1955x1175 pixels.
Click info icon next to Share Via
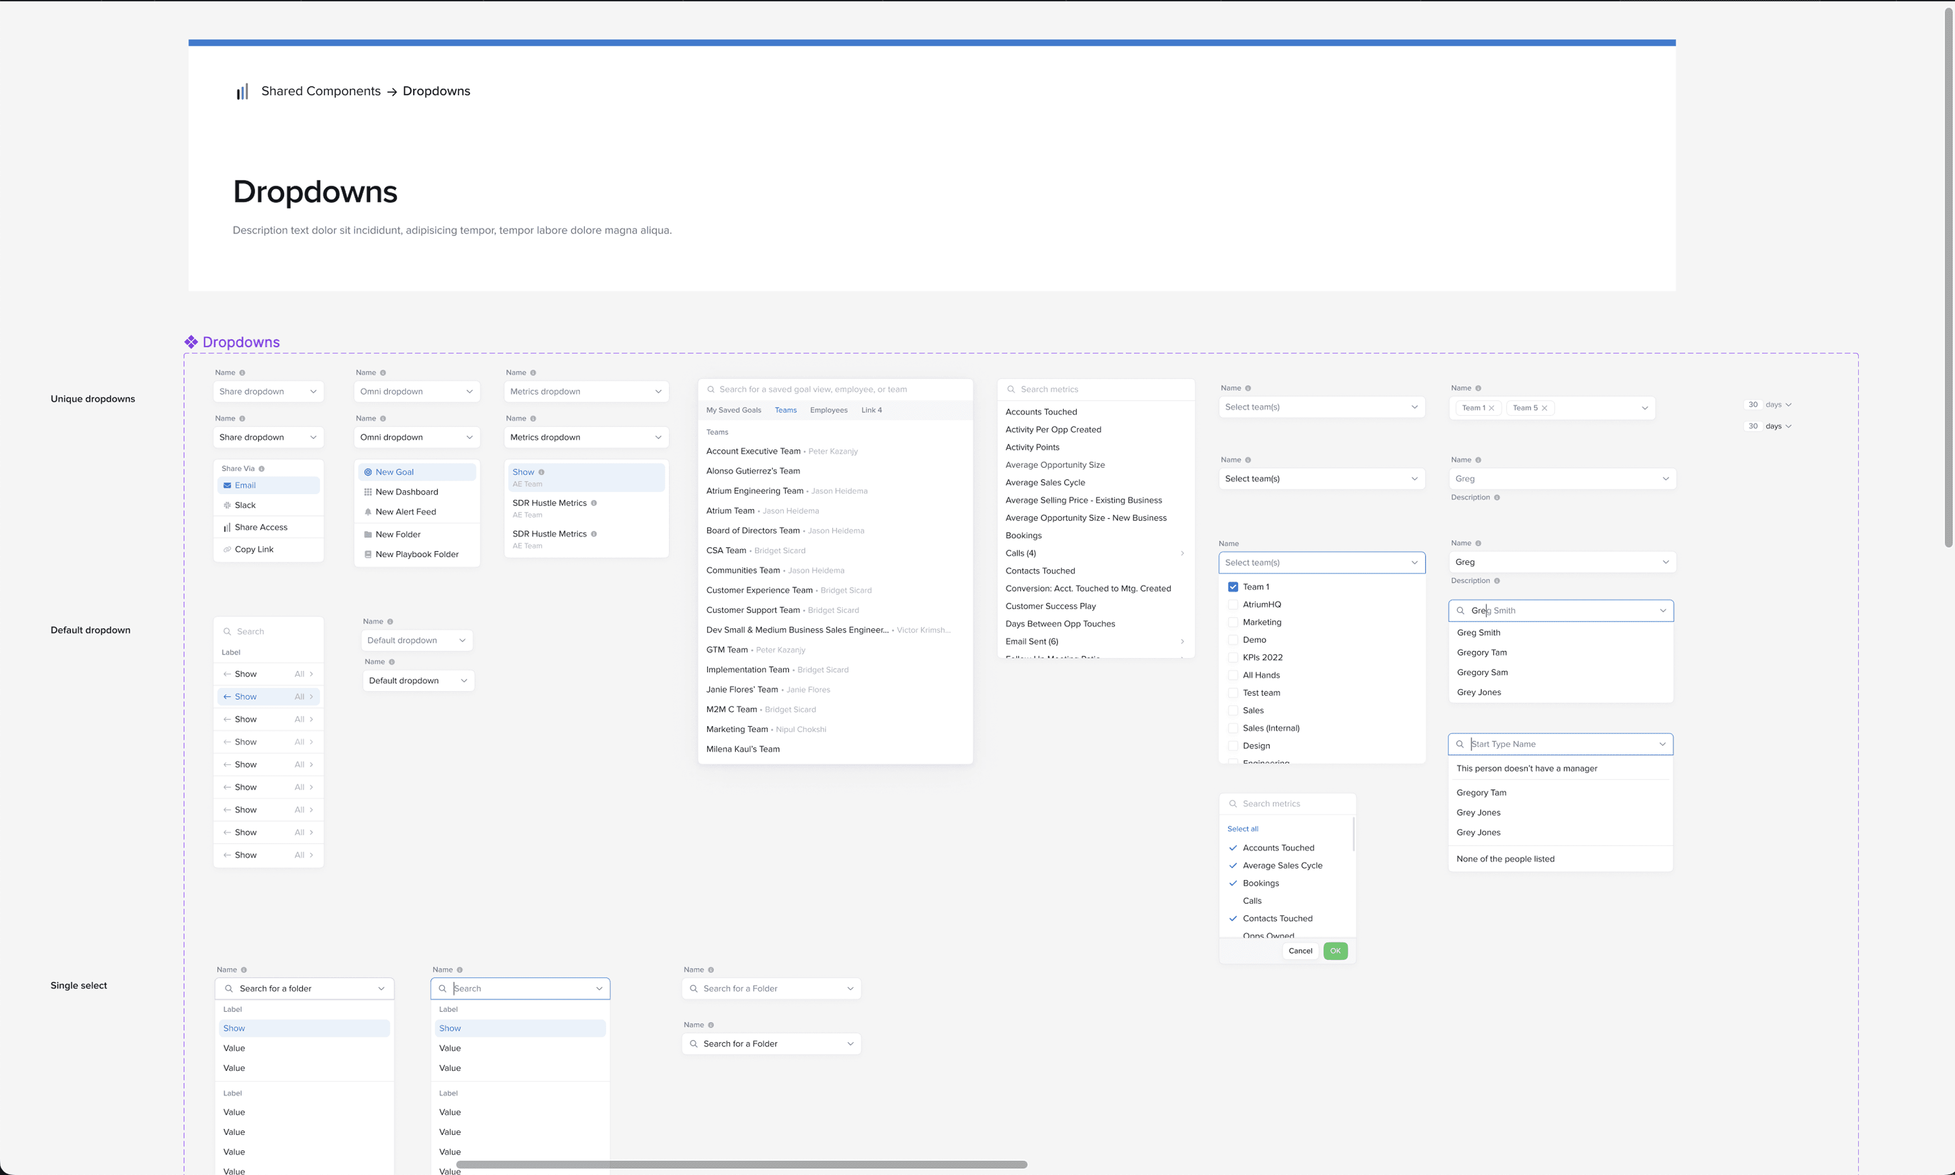261,469
